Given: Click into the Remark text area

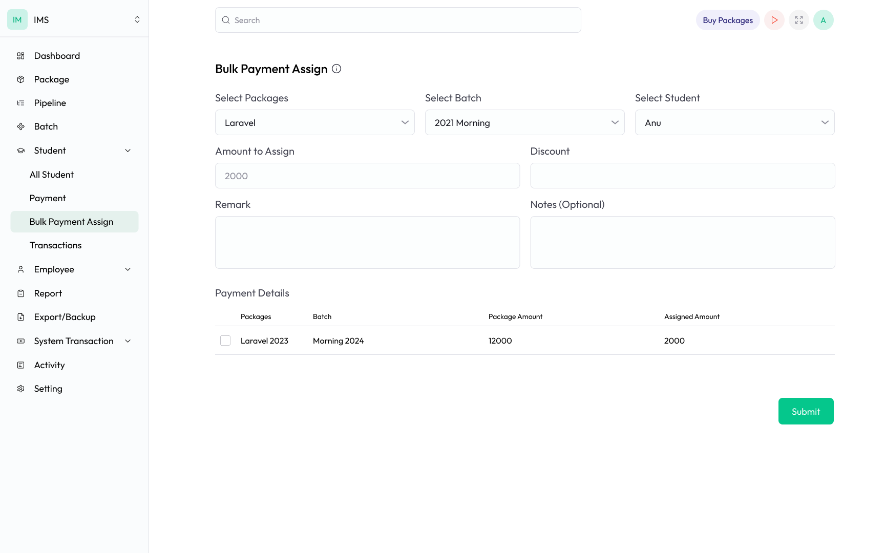Looking at the screenshot, I should (367, 242).
